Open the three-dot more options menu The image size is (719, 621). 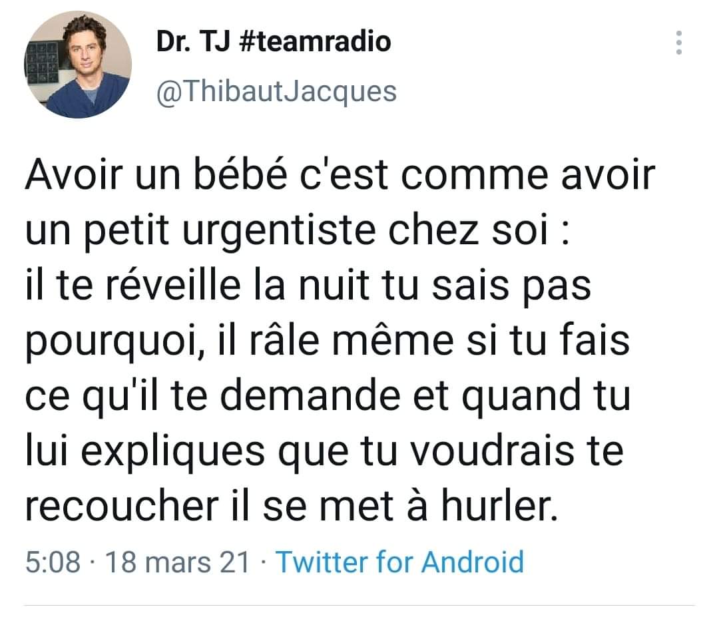pyautogui.click(x=679, y=43)
